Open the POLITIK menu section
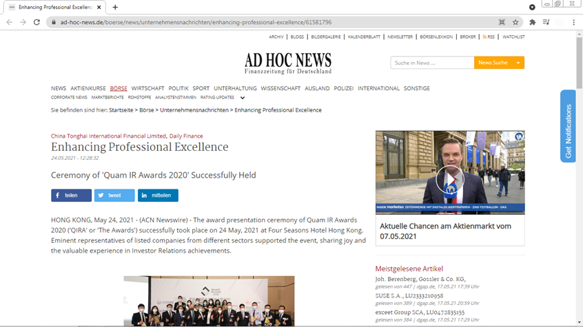 point(178,88)
